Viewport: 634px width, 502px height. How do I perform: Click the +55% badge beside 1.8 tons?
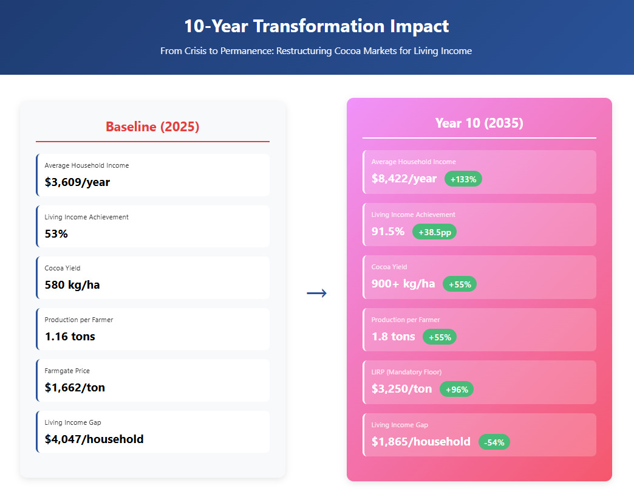440,337
